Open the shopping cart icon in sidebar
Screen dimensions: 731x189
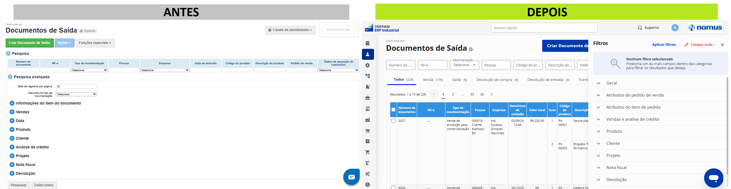point(367,152)
